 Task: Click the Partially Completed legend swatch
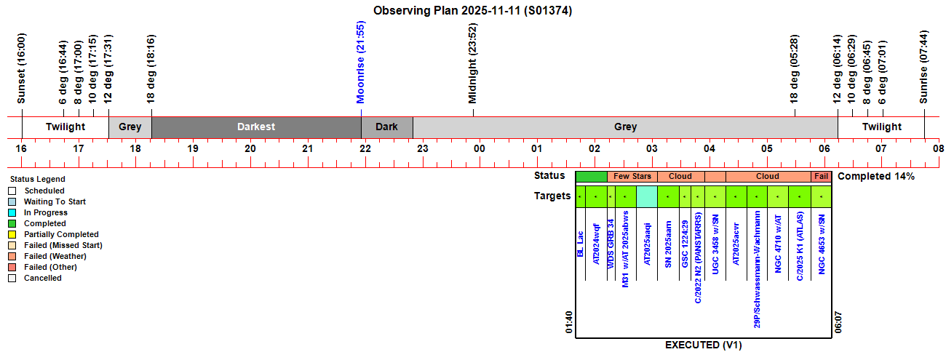pos(12,234)
